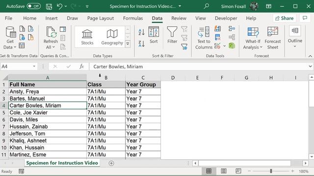314x176 pixels.
Task: Sort A to Z ascending
Action: (x=141, y=32)
